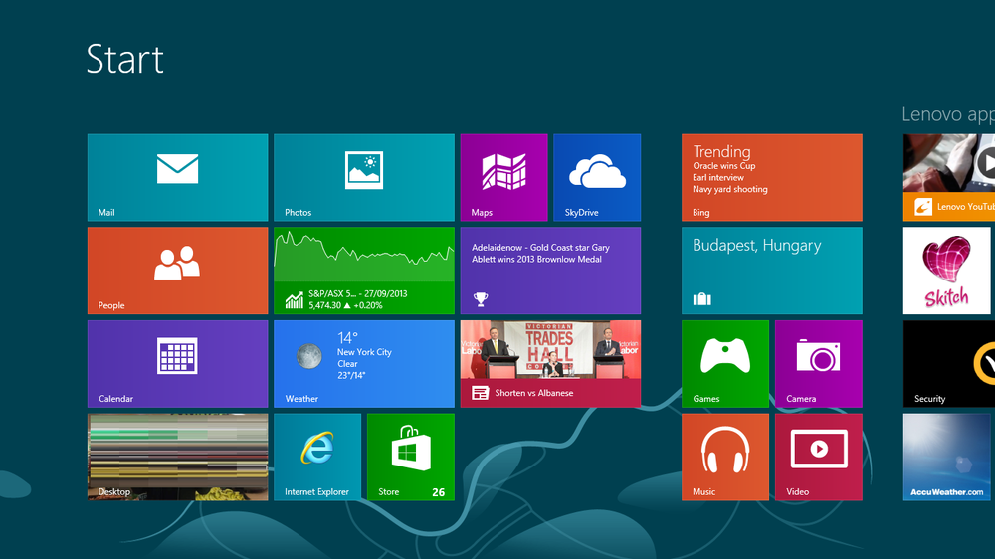Click the Start heading text
Screen dimensions: 995x559
(x=125, y=59)
